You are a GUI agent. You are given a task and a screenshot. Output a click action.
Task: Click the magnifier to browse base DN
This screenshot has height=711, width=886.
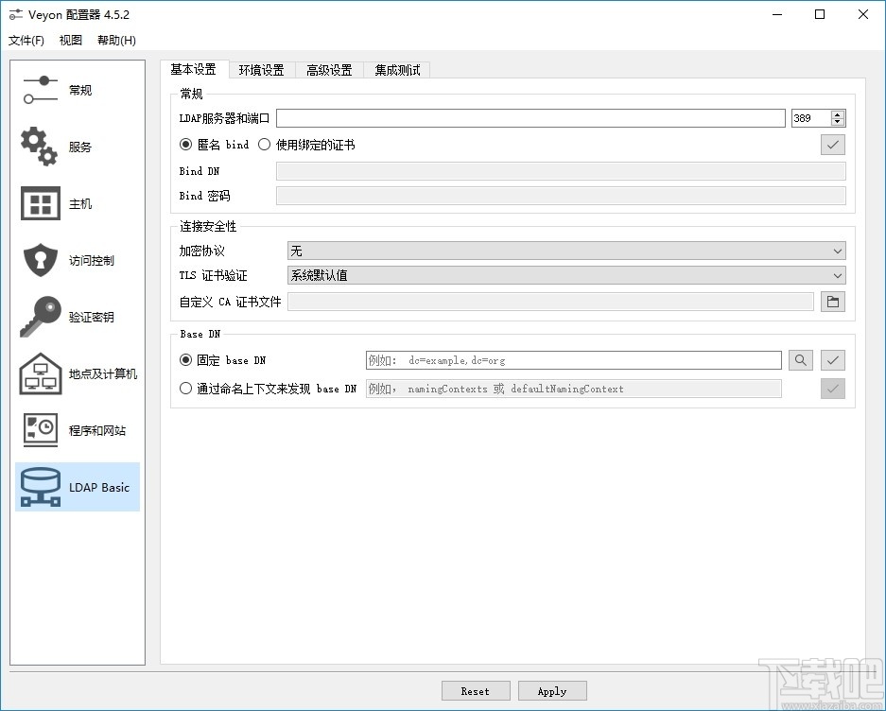pos(800,360)
